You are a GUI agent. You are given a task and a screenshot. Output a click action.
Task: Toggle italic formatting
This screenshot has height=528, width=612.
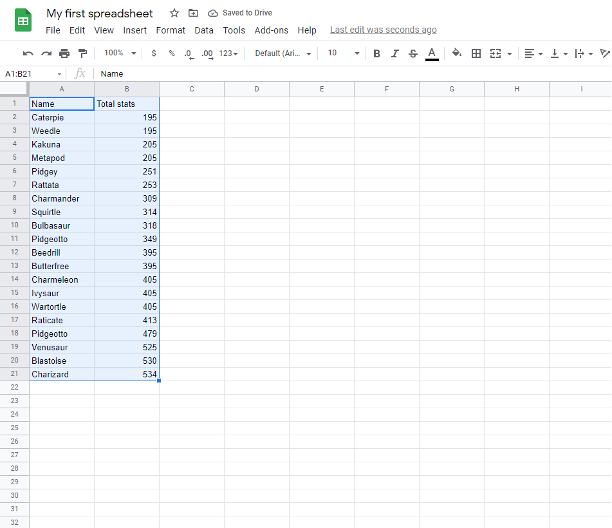[x=395, y=53]
